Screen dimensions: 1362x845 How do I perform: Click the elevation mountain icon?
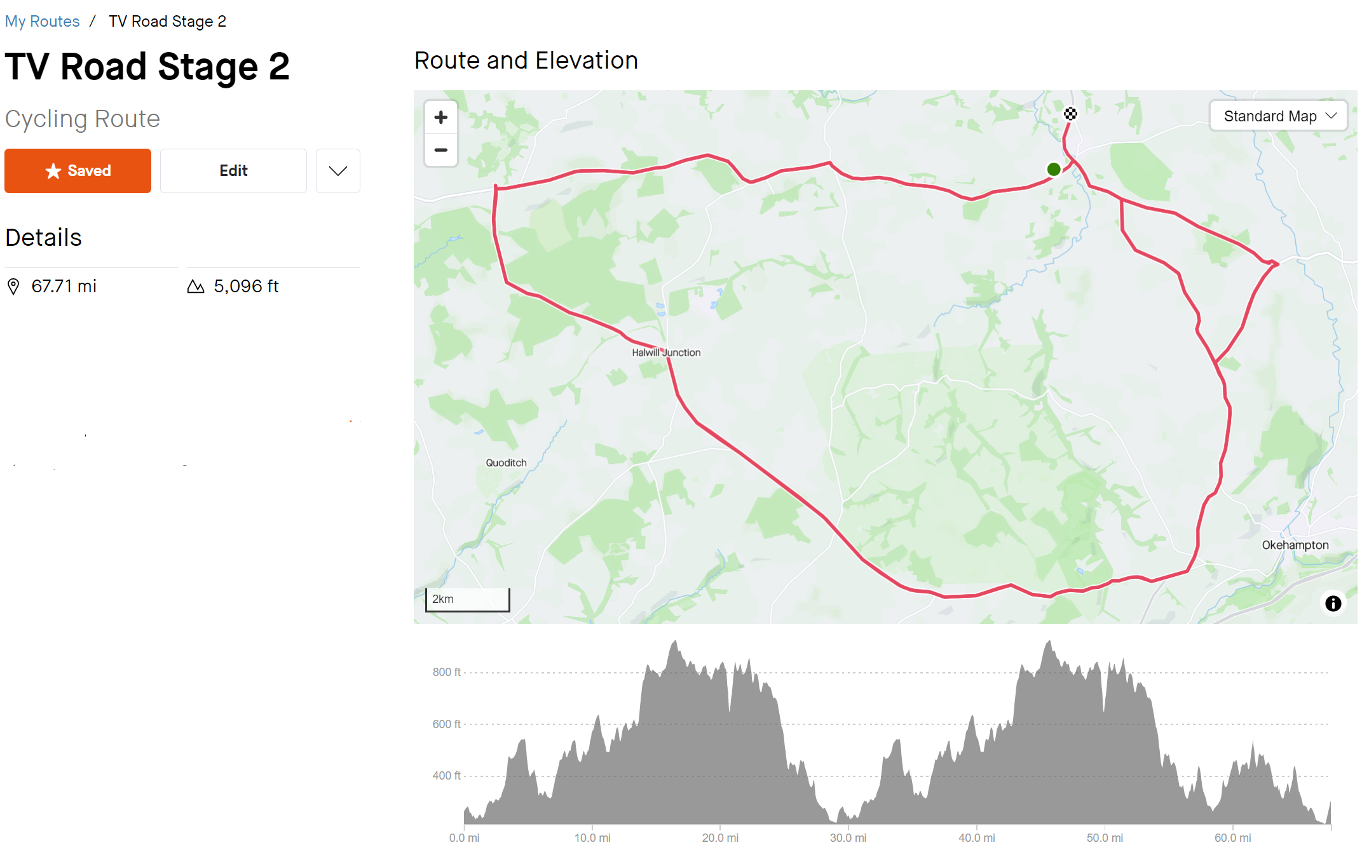[x=196, y=287]
